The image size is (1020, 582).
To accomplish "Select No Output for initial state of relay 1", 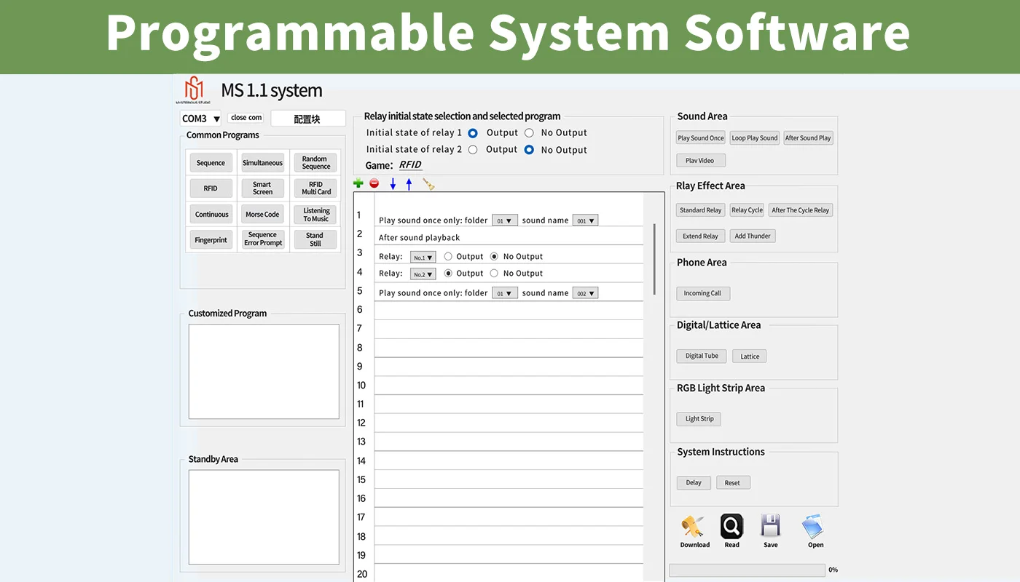I will click(529, 133).
